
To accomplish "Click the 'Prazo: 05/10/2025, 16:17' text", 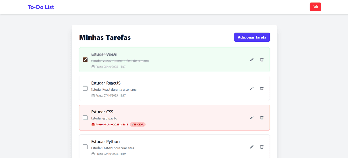I will tap(111, 67).
